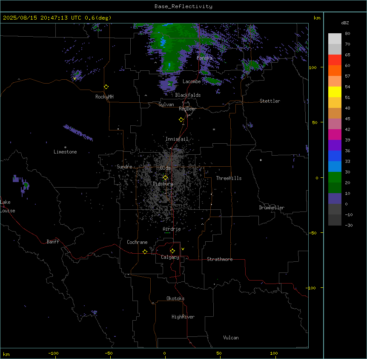Select the light gray 70-80 dBZ swatch

335,38
